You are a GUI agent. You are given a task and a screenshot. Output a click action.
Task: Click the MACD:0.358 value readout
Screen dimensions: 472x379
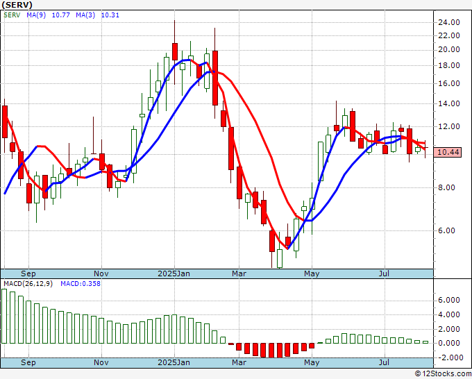(x=81, y=284)
